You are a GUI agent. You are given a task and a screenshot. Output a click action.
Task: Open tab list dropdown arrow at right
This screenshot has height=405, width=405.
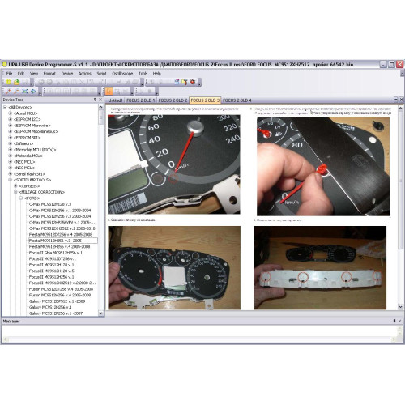coord(396,100)
